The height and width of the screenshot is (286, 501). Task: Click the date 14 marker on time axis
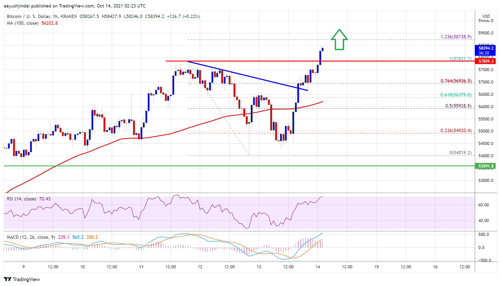318,267
